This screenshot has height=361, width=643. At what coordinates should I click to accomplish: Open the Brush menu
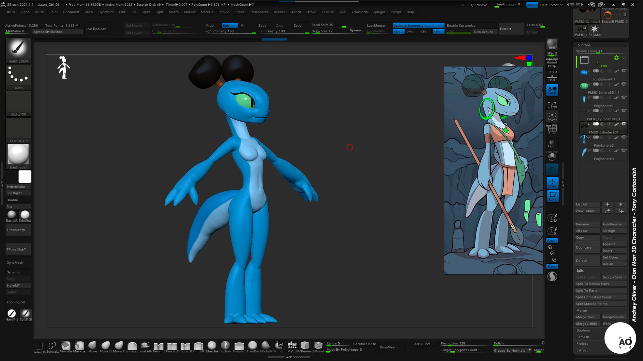[40, 12]
